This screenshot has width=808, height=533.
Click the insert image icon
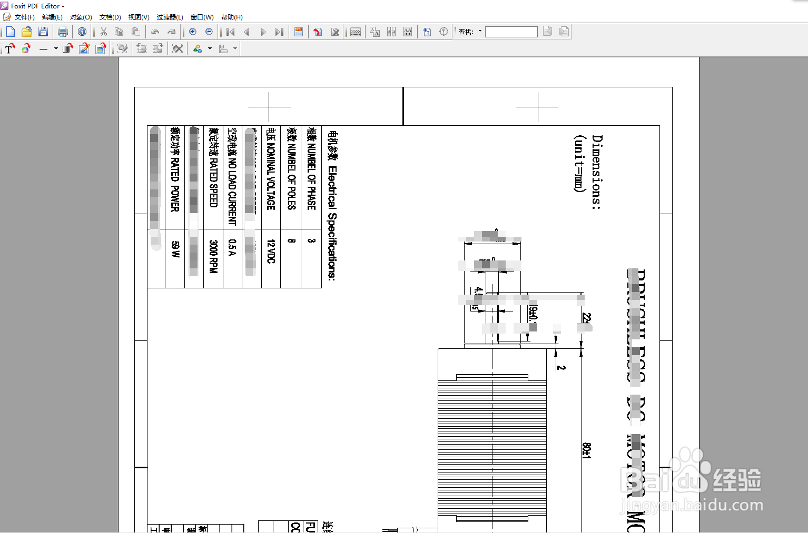(101, 48)
